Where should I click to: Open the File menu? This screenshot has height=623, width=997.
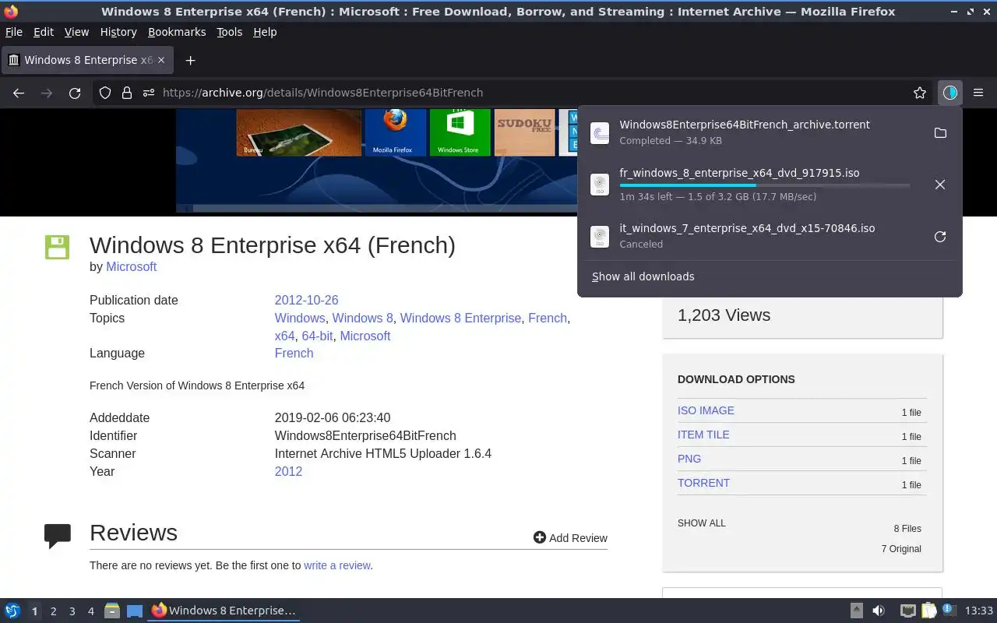(x=14, y=32)
